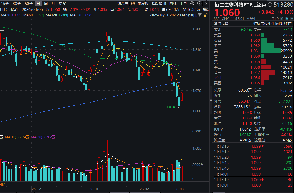Image resolution: width=294 pixels, height=193 pixels.
Task: Click the 1.014 low price marker on chart
Action: click(170, 107)
